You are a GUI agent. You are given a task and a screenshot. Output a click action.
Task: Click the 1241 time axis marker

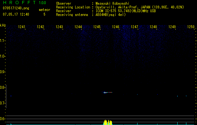click(22, 27)
